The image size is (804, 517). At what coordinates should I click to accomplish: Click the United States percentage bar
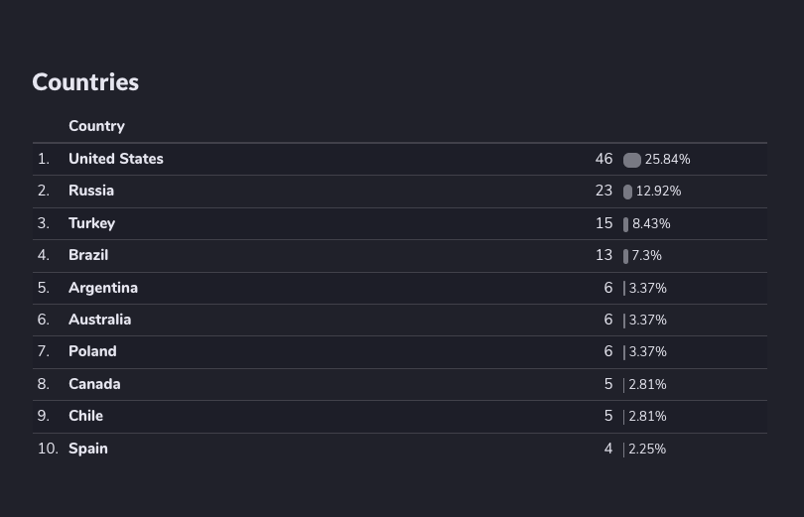pyautogui.click(x=632, y=160)
